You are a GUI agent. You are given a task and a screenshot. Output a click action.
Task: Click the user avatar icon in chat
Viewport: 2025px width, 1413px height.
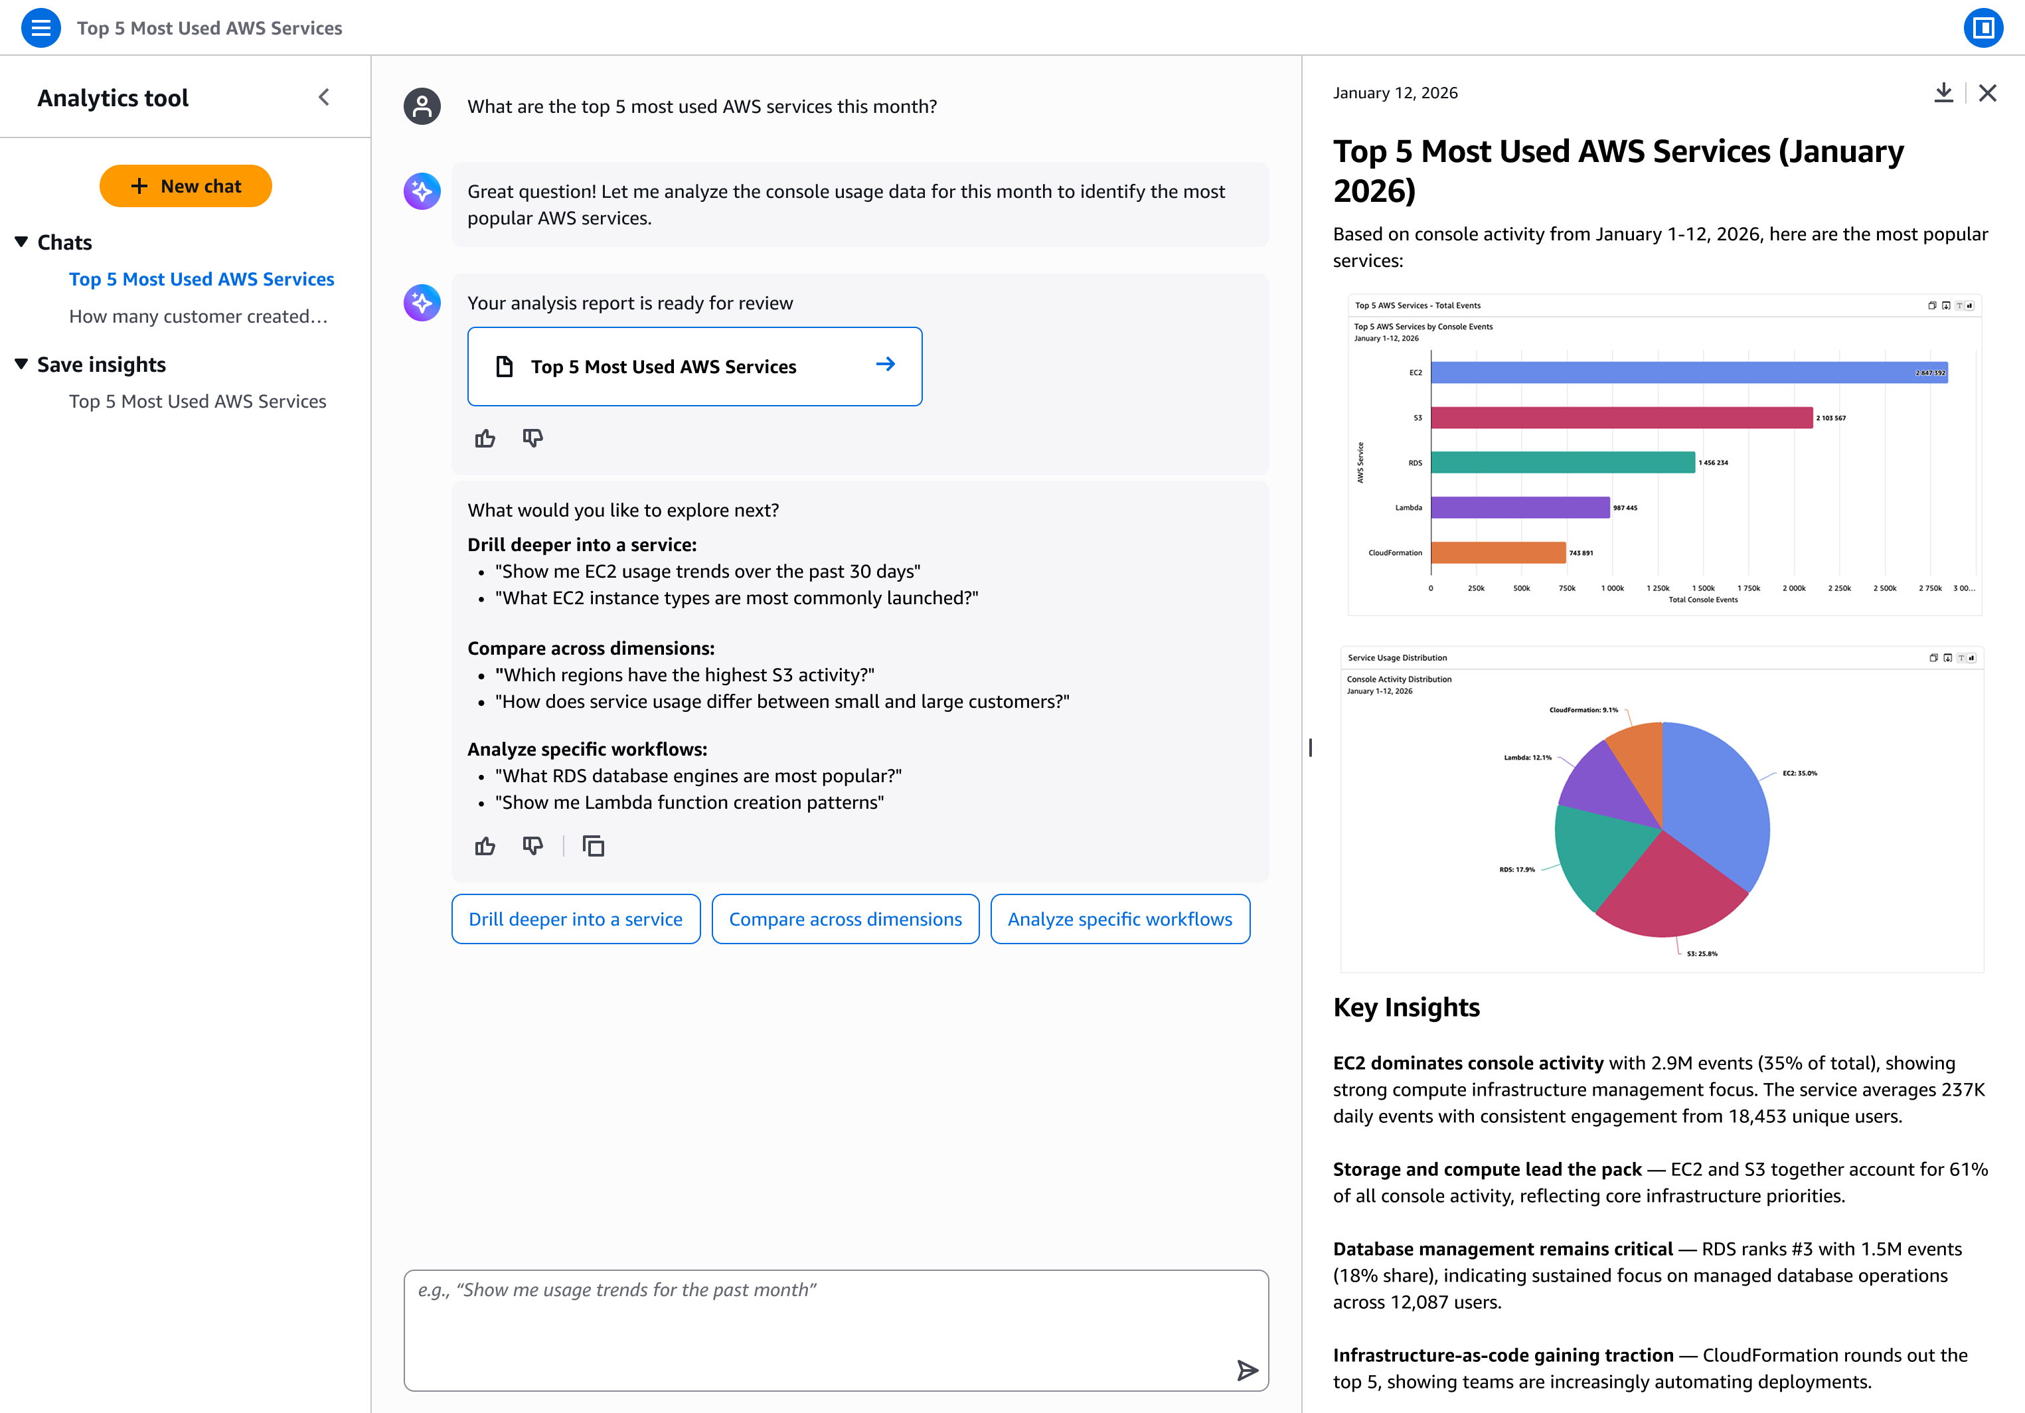[x=422, y=106]
